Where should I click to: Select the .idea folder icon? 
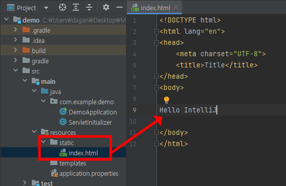[x=26, y=40]
